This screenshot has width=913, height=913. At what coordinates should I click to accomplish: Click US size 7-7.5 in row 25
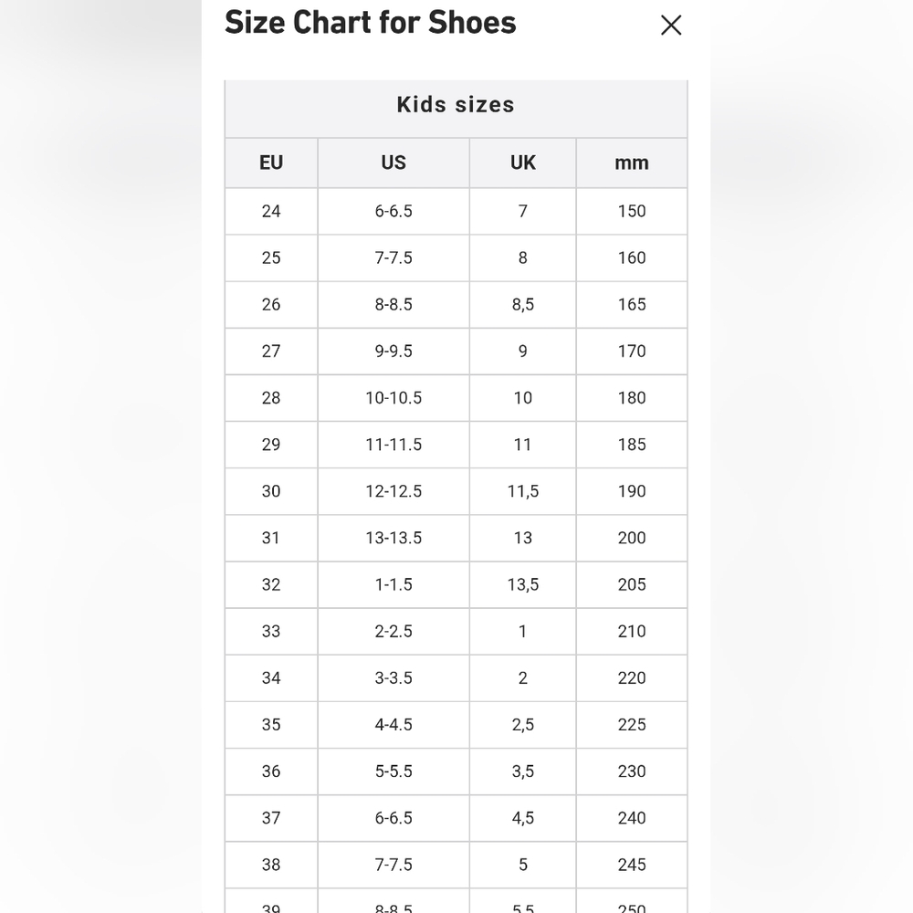click(x=394, y=257)
